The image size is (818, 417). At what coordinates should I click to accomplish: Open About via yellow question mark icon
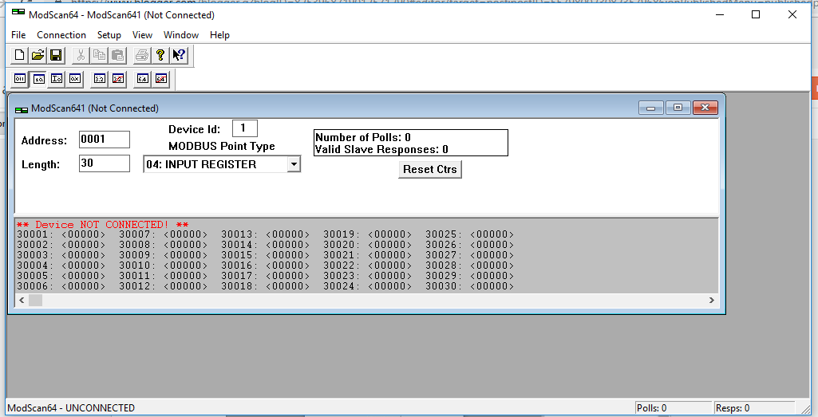160,55
